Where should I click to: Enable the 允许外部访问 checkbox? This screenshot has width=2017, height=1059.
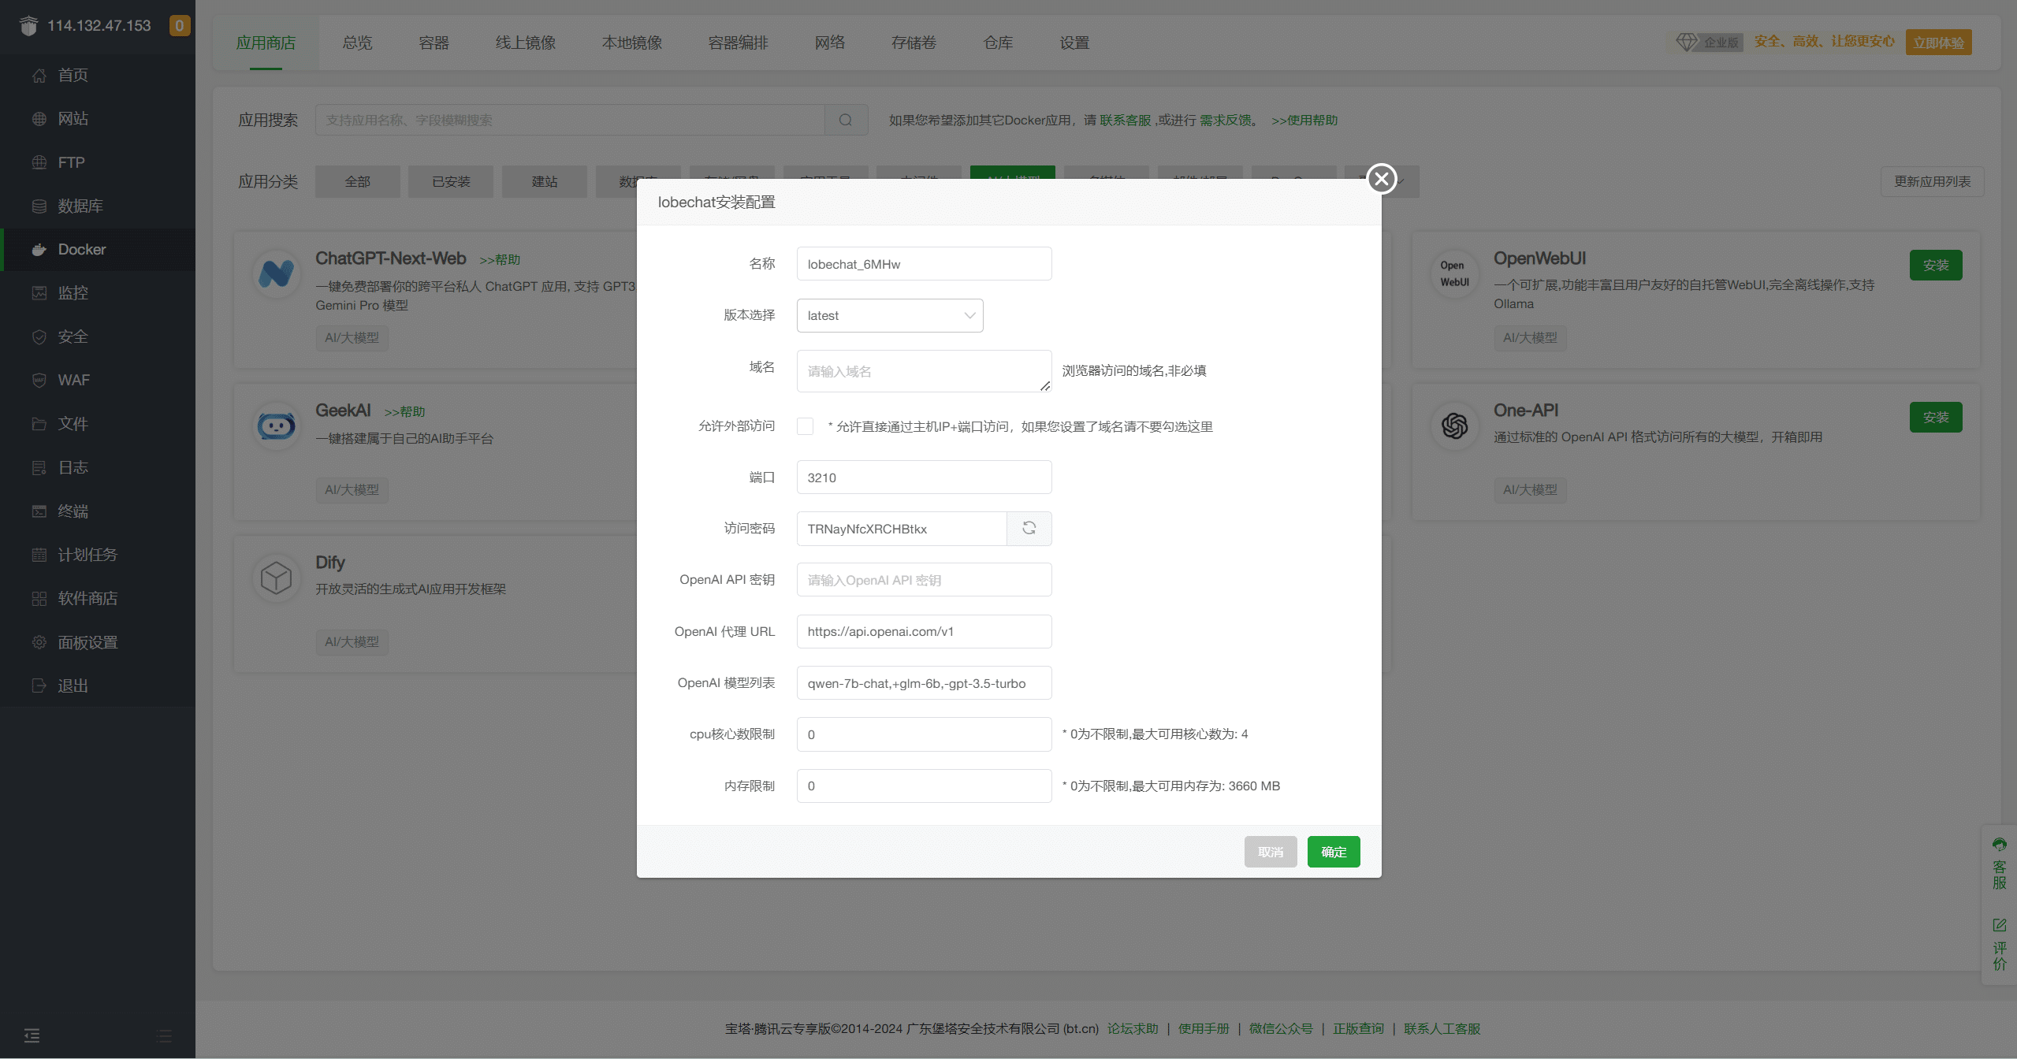[x=805, y=425]
